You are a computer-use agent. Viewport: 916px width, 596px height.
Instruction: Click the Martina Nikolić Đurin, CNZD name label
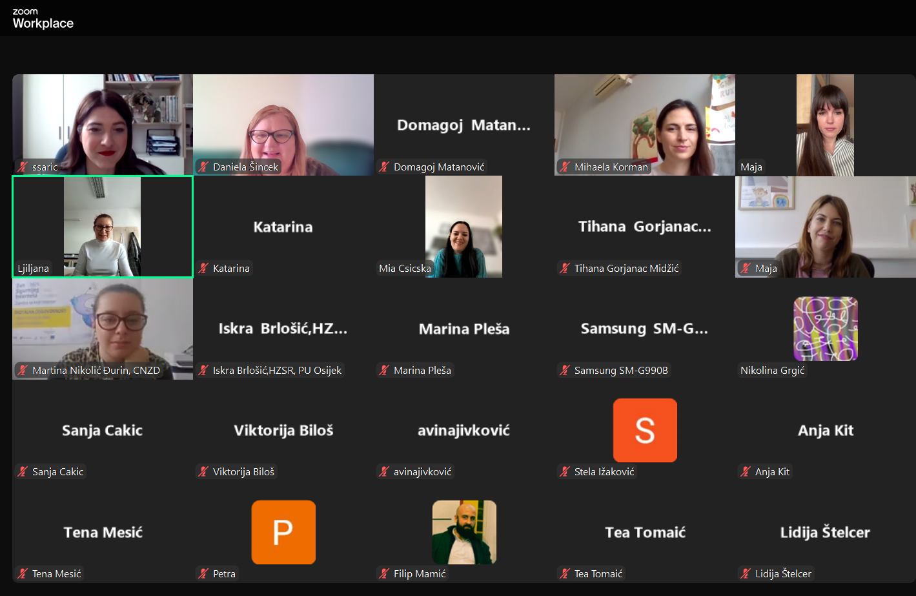point(96,370)
